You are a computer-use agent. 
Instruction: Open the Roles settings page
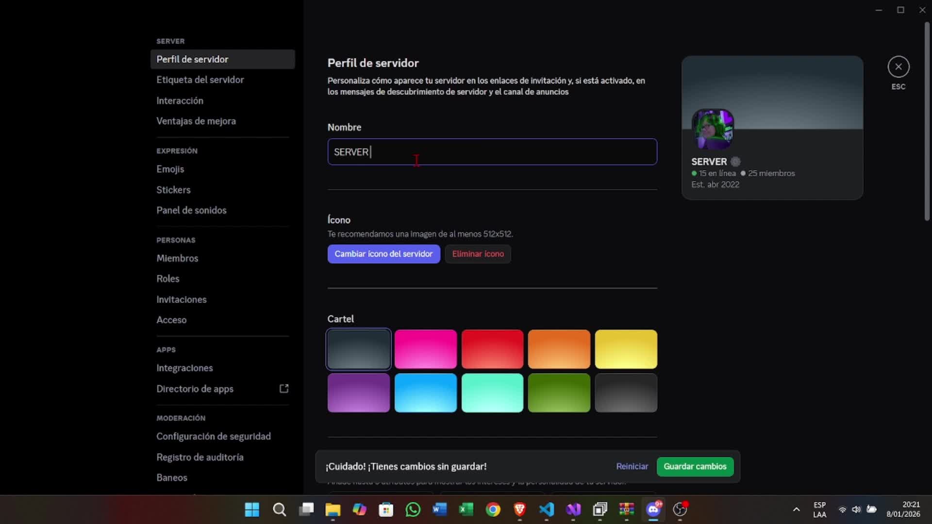(168, 279)
